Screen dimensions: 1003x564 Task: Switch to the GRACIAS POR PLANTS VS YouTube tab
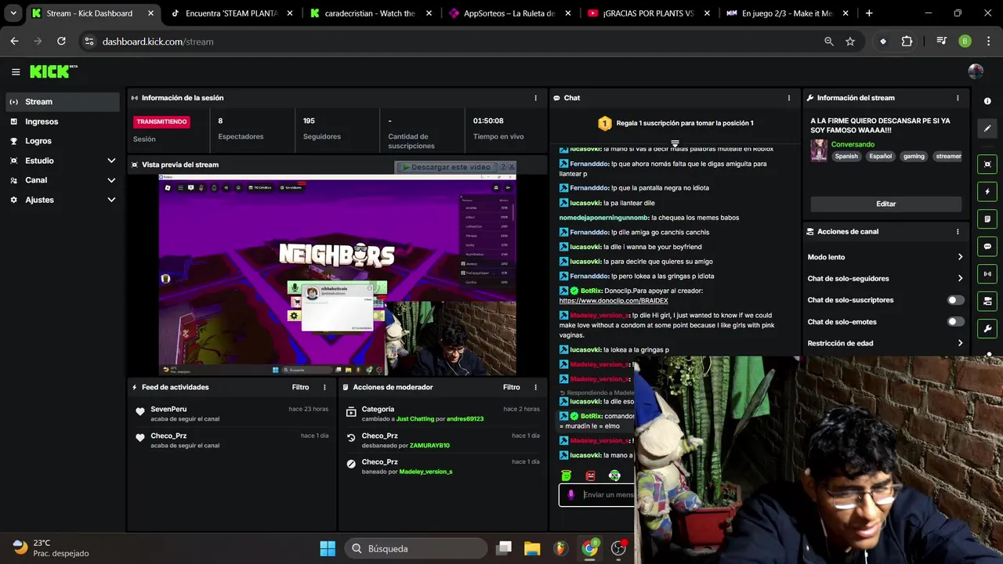click(647, 13)
